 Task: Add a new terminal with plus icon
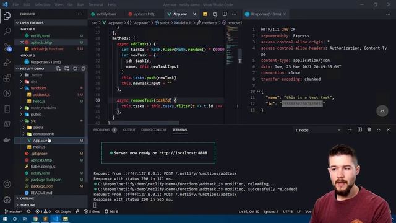[350, 129]
